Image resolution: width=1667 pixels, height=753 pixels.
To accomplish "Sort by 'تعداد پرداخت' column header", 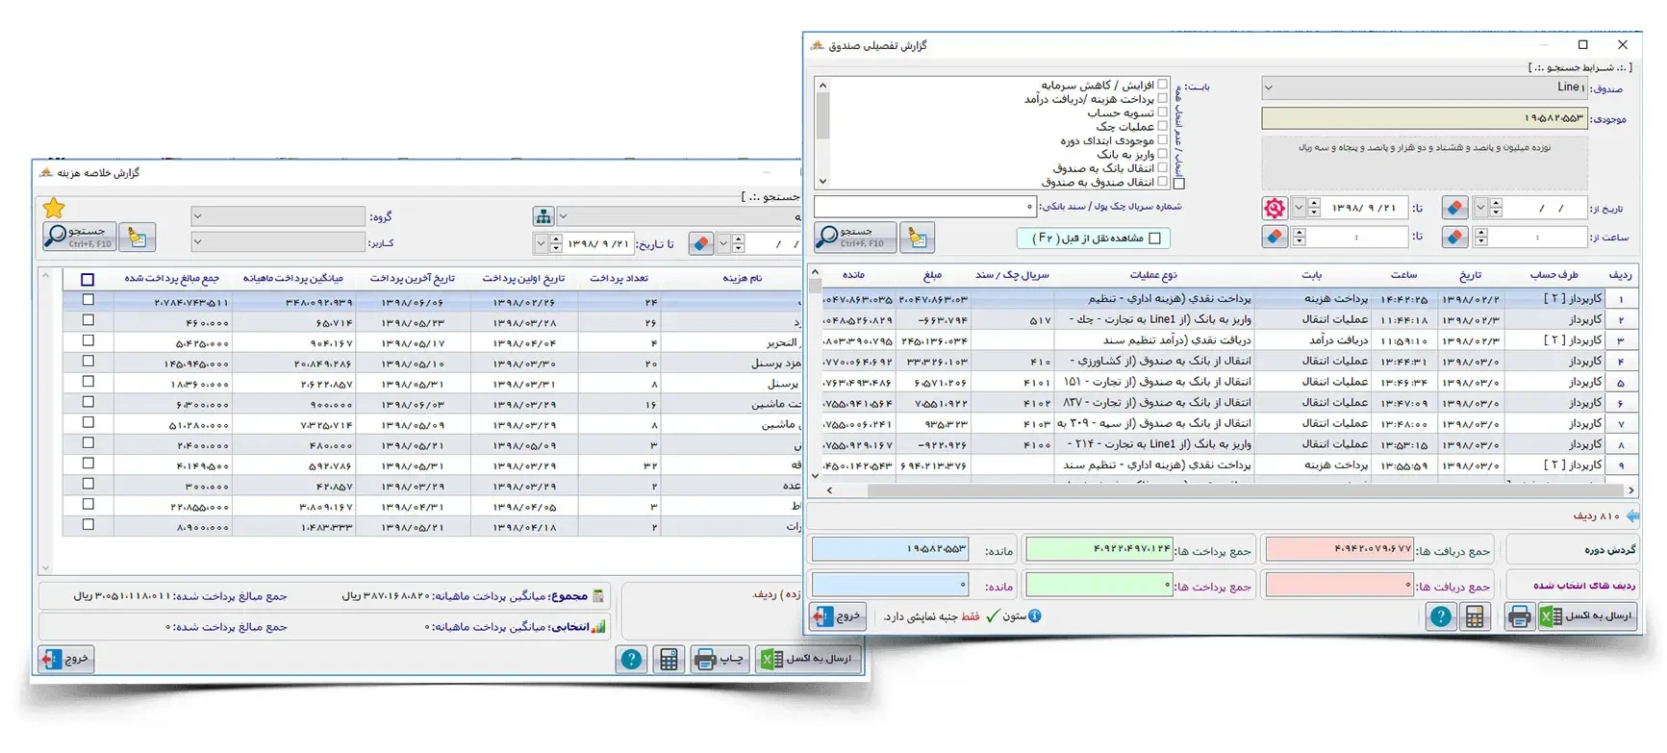I will [x=619, y=278].
